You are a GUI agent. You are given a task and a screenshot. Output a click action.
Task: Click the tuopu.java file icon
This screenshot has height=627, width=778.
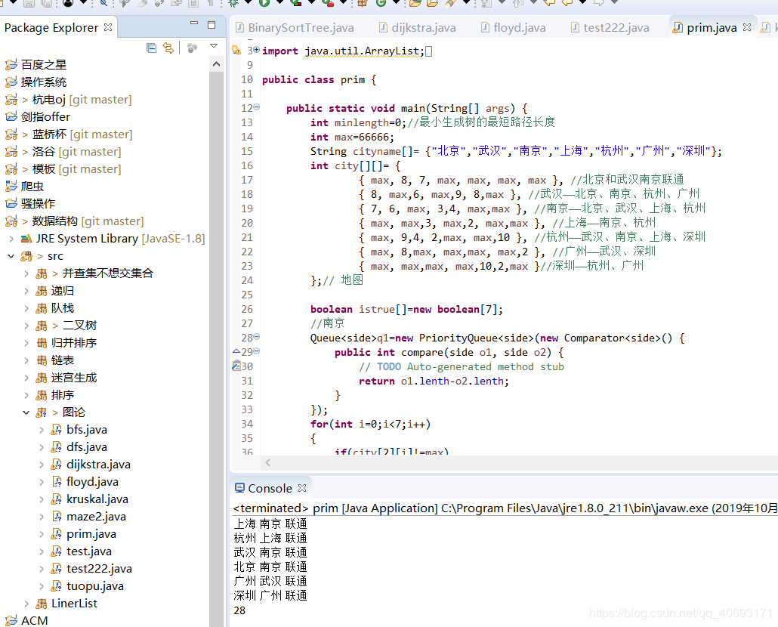pyautogui.click(x=57, y=585)
